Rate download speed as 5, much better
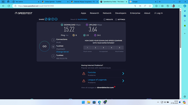The image size is (188, 105). click(120, 47)
